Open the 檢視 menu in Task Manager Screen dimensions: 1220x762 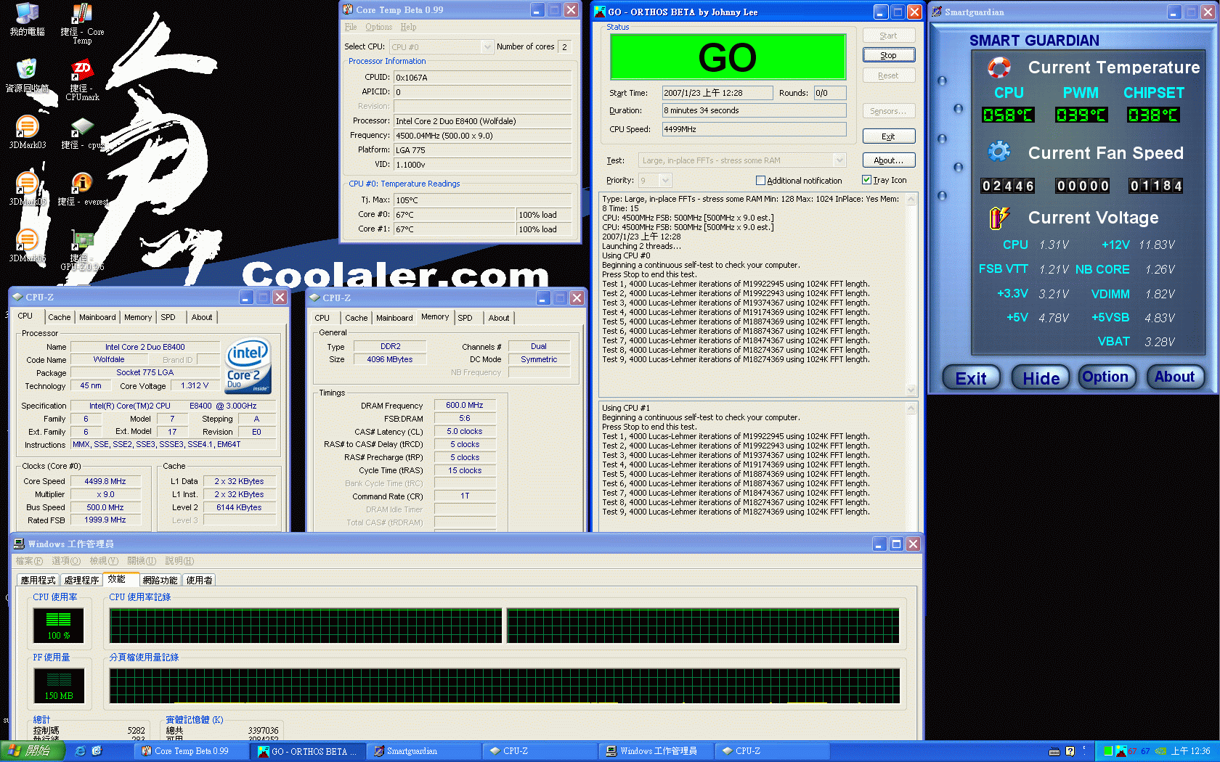[x=103, y=561]
